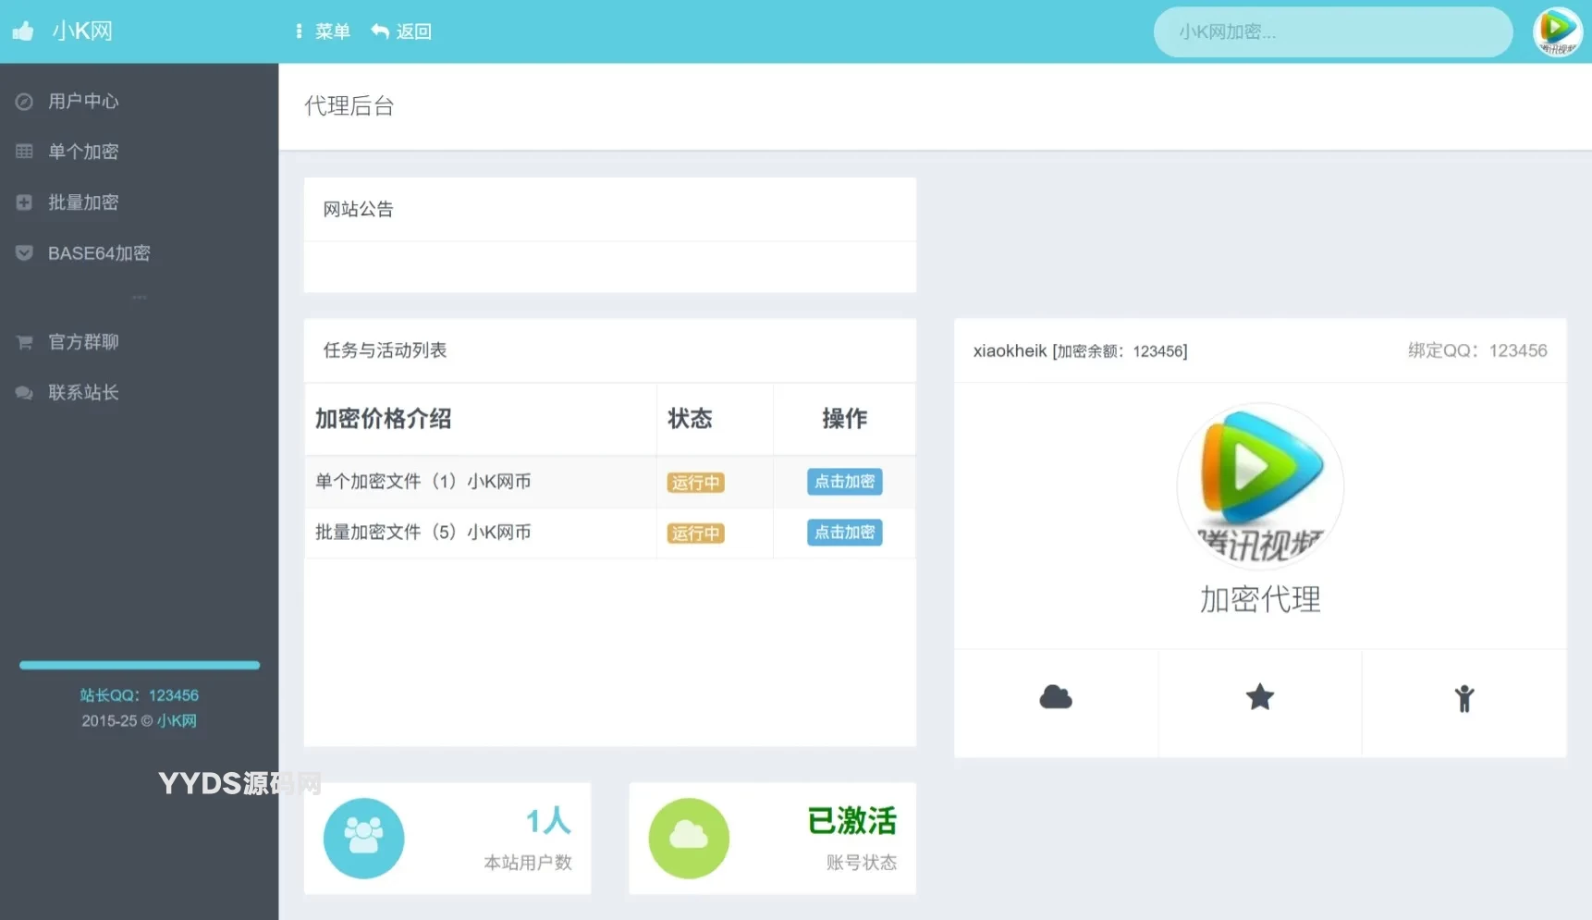Open 联系站长 chat icon
The height and width of the screenshot is (920, 1592).
(x=23, y=392)
